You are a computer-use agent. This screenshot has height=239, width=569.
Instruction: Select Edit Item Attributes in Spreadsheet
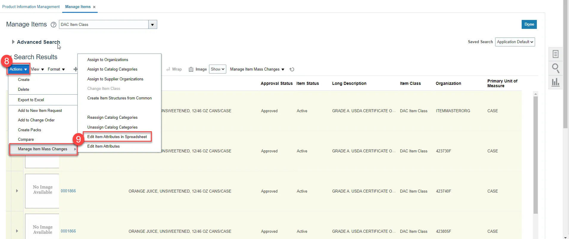117,137
